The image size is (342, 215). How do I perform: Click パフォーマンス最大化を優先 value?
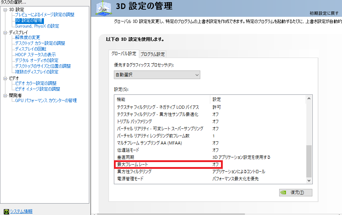235,179
